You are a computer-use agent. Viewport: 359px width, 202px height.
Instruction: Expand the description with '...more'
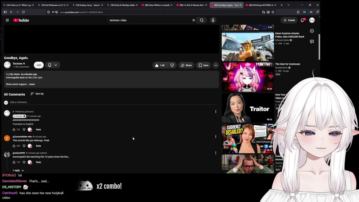click(31, 84)
